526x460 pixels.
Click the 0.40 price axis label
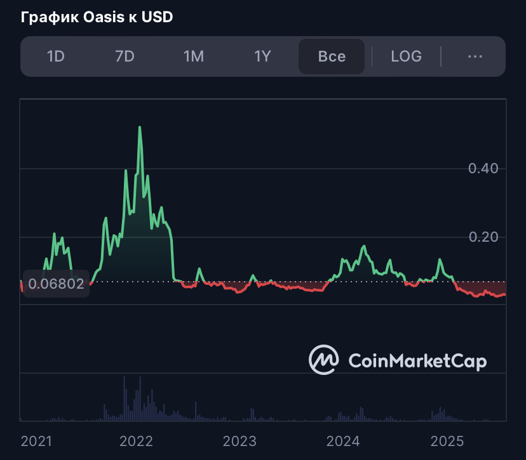click(x=483, y=168)
